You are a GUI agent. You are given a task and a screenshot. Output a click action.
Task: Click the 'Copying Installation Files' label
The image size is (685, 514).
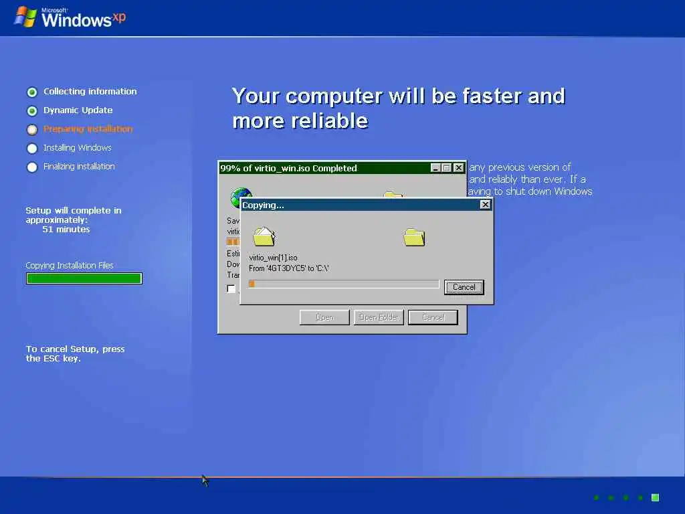tap(70, 265)
